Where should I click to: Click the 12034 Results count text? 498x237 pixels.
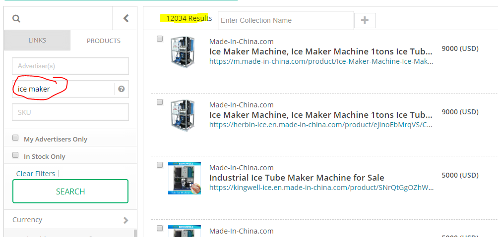click(189, 18)
